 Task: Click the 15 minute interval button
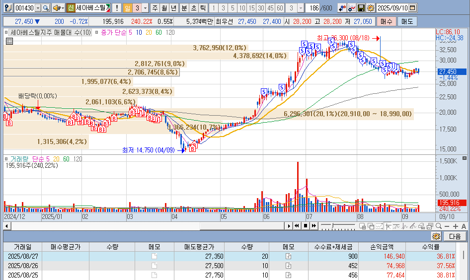(x=252, y=8)
